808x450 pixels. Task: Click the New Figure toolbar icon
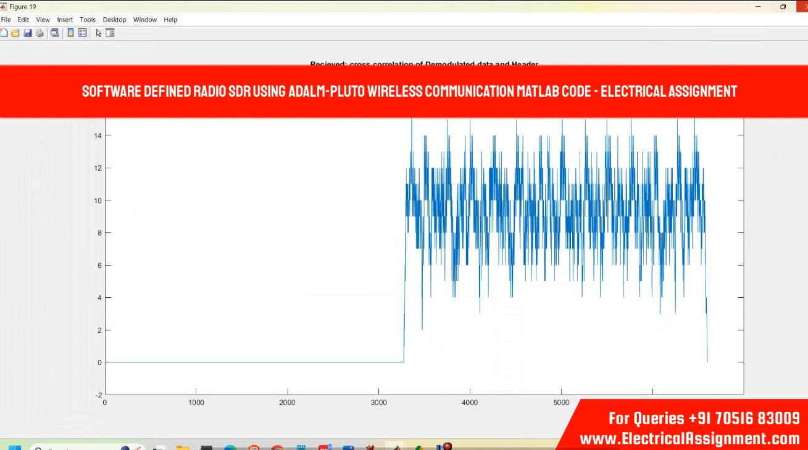point(4,33)
